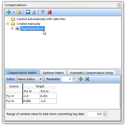Expand the DigitizationError node
Viewport: 125px width, 125px height.
click(12, 28)
